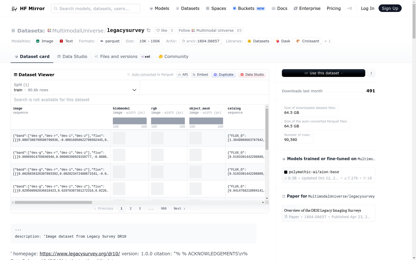The width and height of the screenshot is (416, 260).
Task: Open Enterprise in the top navigation
Action: tap(307, 8)
